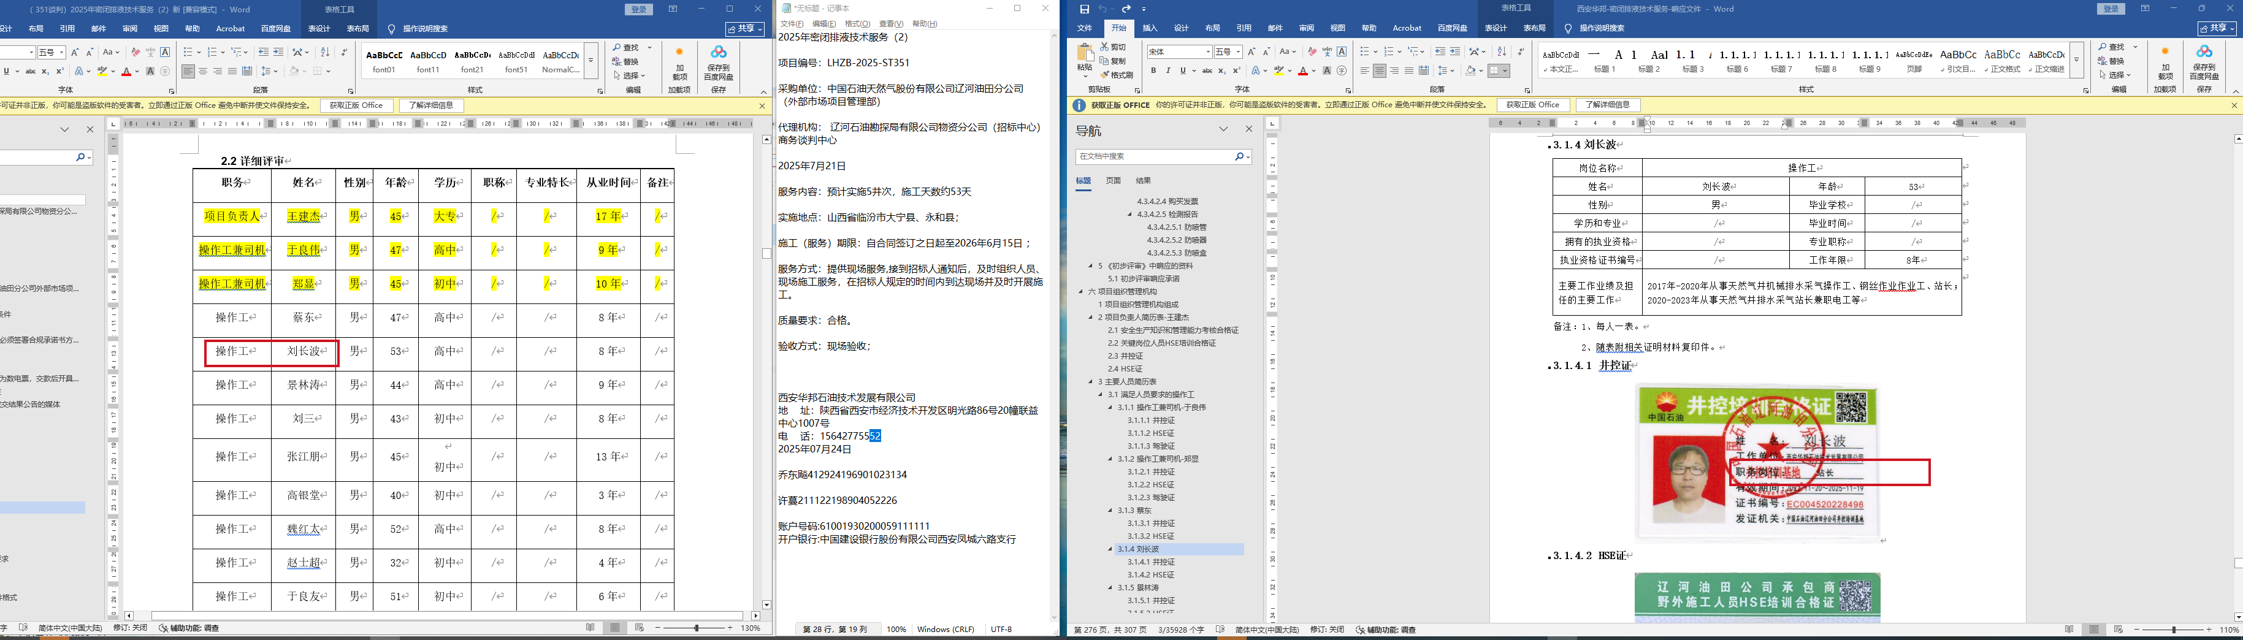This screenshot has width=2243, height=640.
Task: Activate Format Painter 格式刷 in right Word
Action: click(x=1117, y=75)
